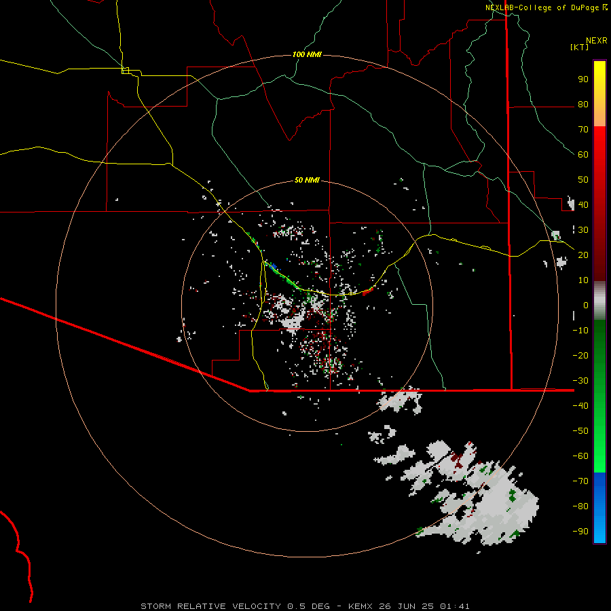Click the -70 value on the velocity scale

580,481
